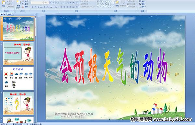The width and height of the screenshot is (195, 125).
Task: Toggle Center text alignment
Action: [64, 7]
